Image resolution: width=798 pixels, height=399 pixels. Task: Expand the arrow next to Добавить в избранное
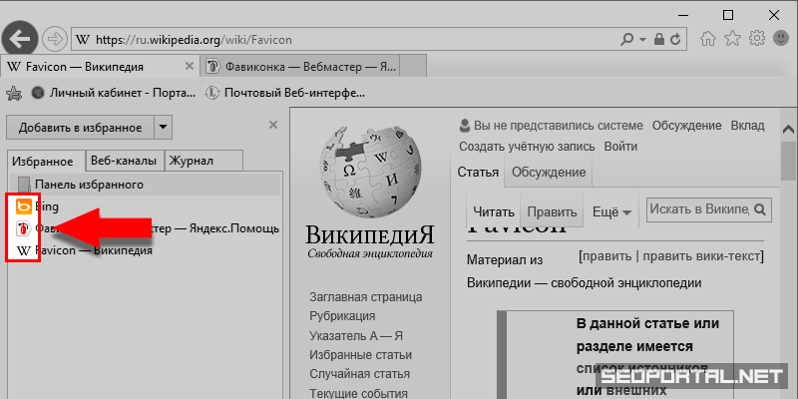[x=163, y=127]
